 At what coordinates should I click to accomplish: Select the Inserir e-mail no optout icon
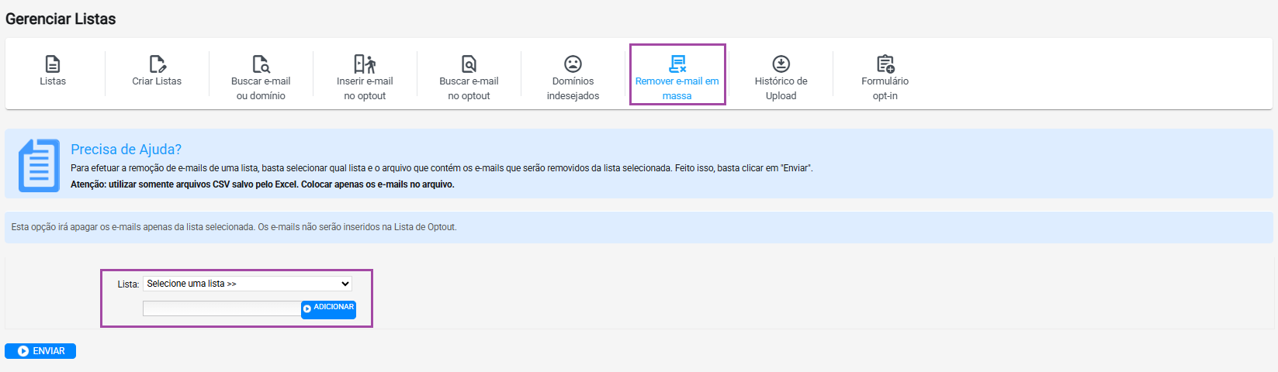click(365, 64)
